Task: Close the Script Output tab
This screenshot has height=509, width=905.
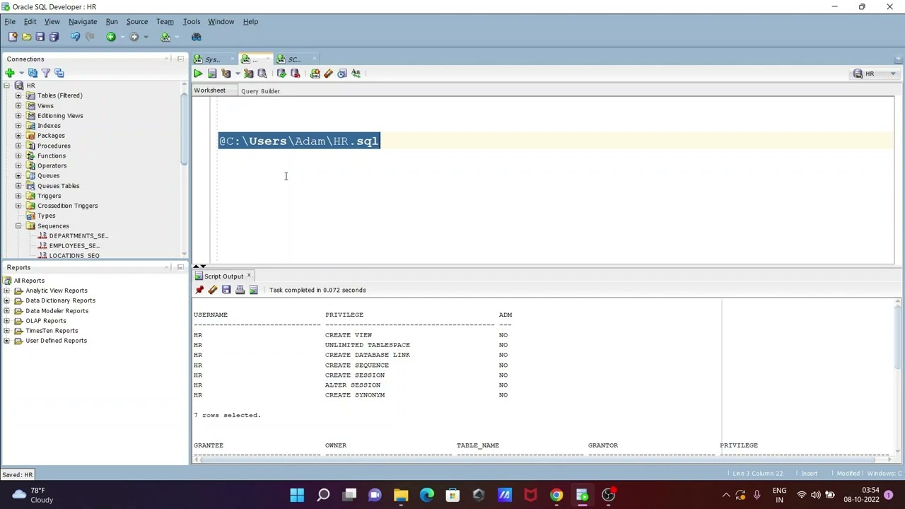Action: [249, 276]
